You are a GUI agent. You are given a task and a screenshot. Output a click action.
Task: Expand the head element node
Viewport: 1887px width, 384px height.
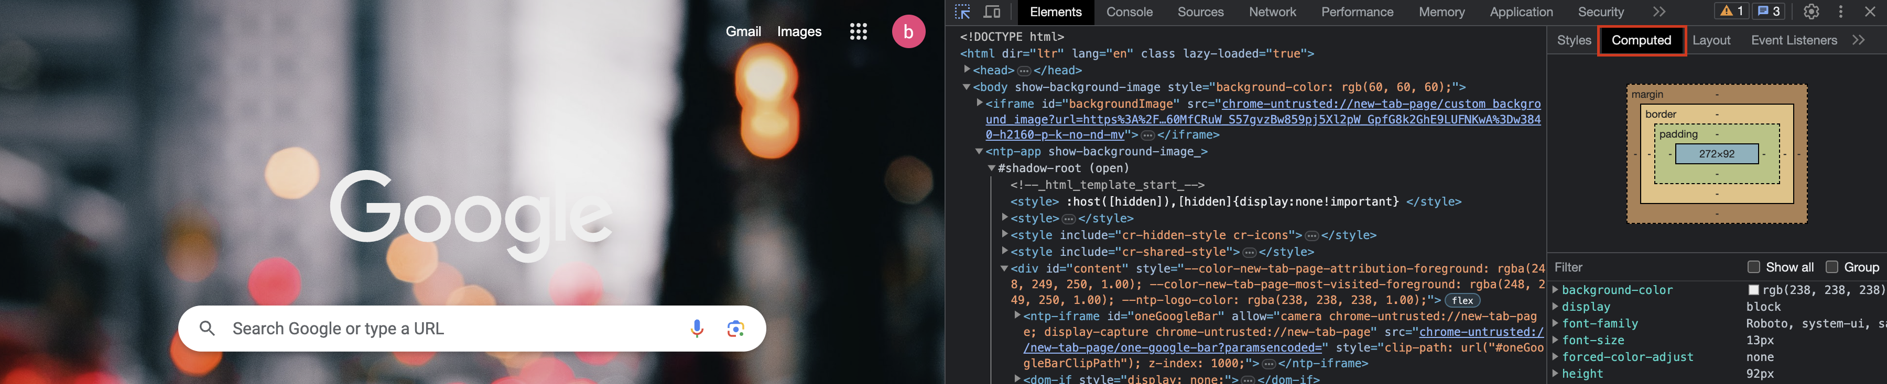[x=967, y=70]
